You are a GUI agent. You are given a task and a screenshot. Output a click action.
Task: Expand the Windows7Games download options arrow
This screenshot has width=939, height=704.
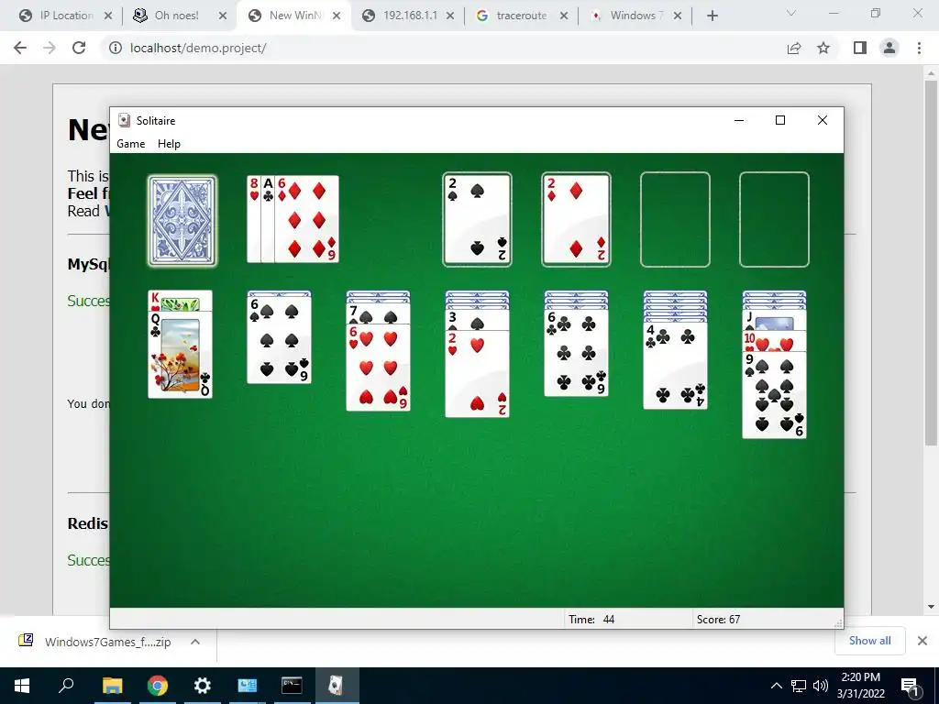194,642
